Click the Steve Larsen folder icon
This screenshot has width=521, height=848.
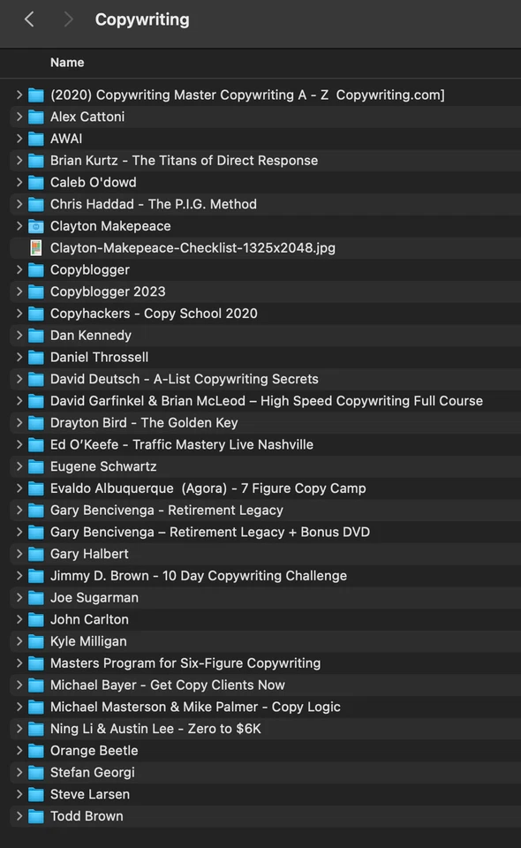point(35,794)
